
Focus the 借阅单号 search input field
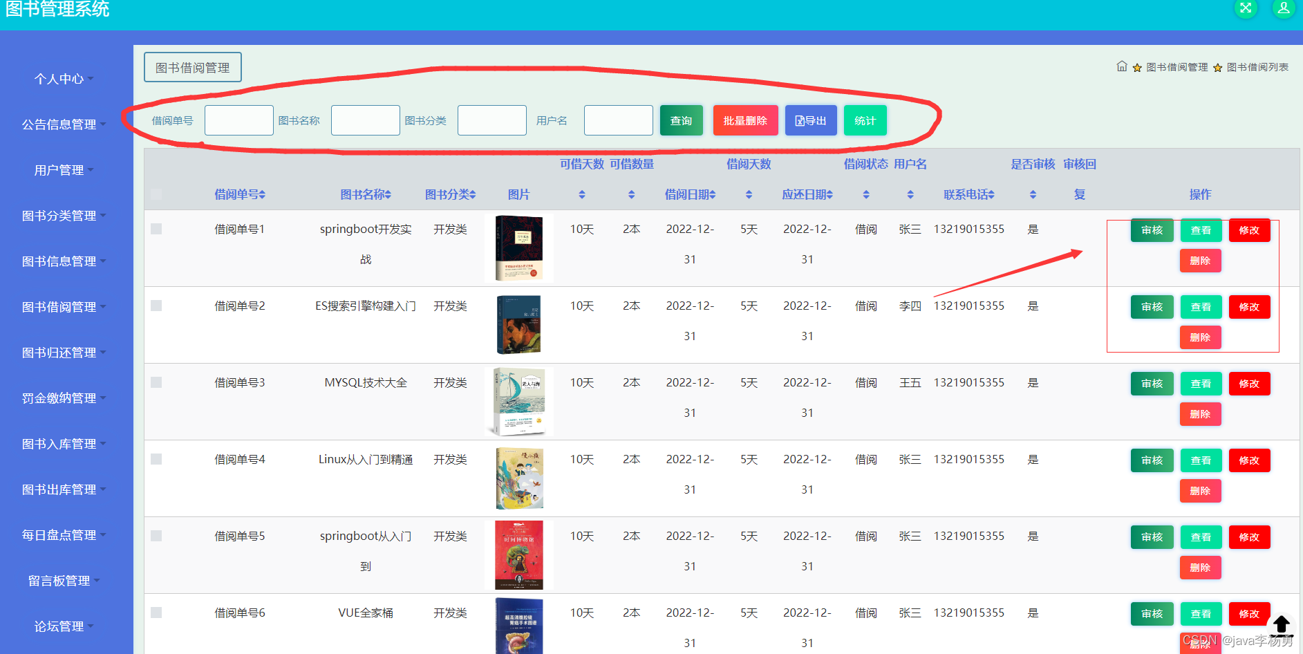pyautogui.click(x=239, y=120)
